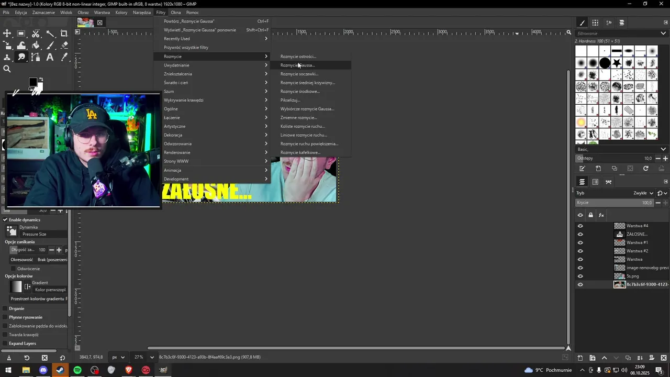
Task: Edit the selected brush icon
Action: coord(582,169)
